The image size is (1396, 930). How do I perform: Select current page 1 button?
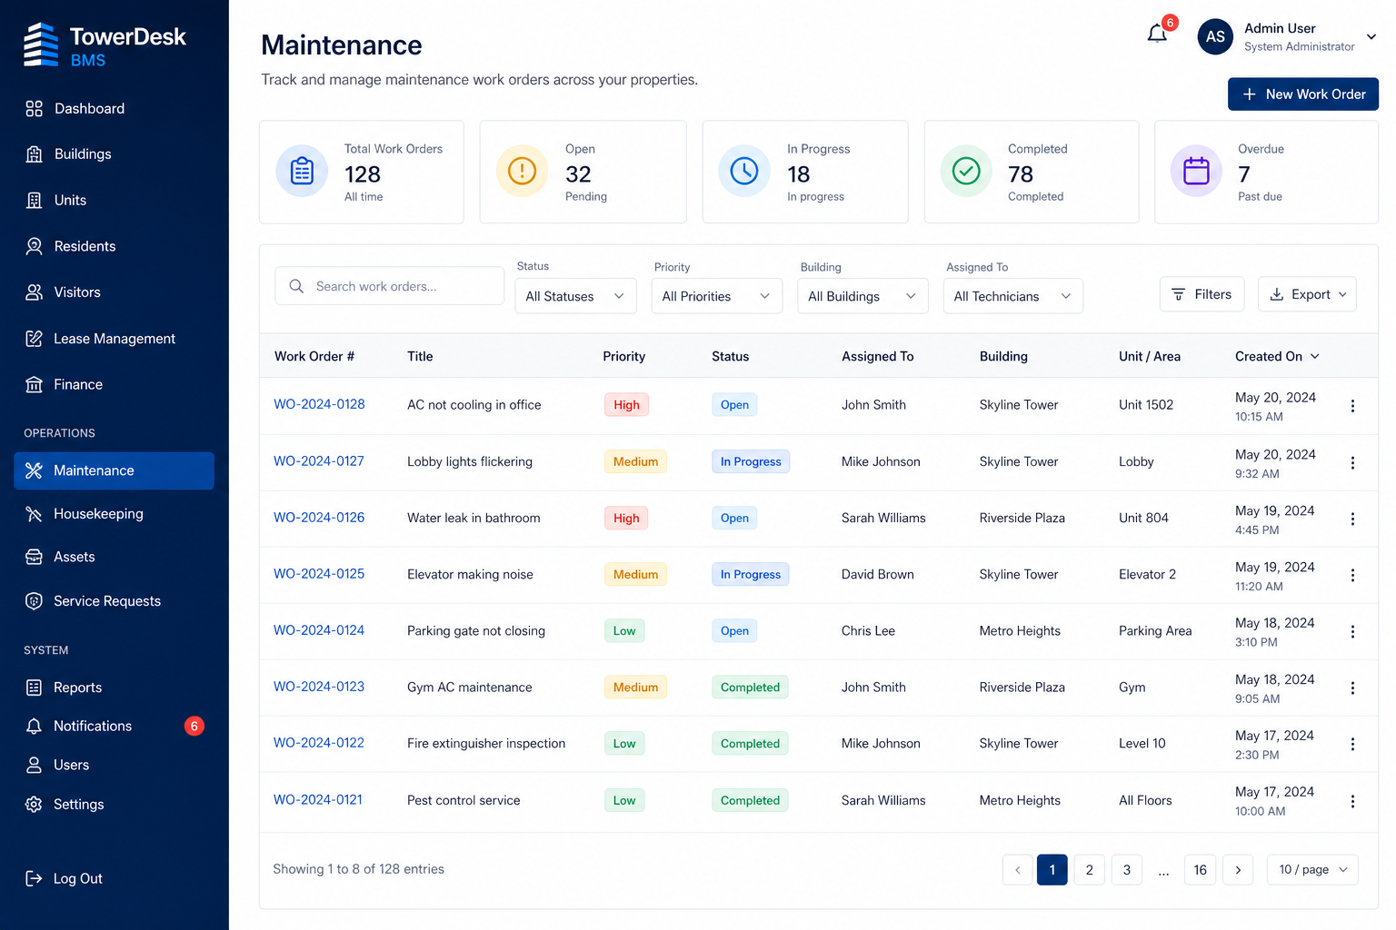(1052, 870)
